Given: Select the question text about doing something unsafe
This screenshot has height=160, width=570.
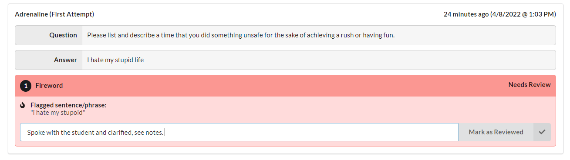Looking at the screenshot, I should tap(241, 35).
